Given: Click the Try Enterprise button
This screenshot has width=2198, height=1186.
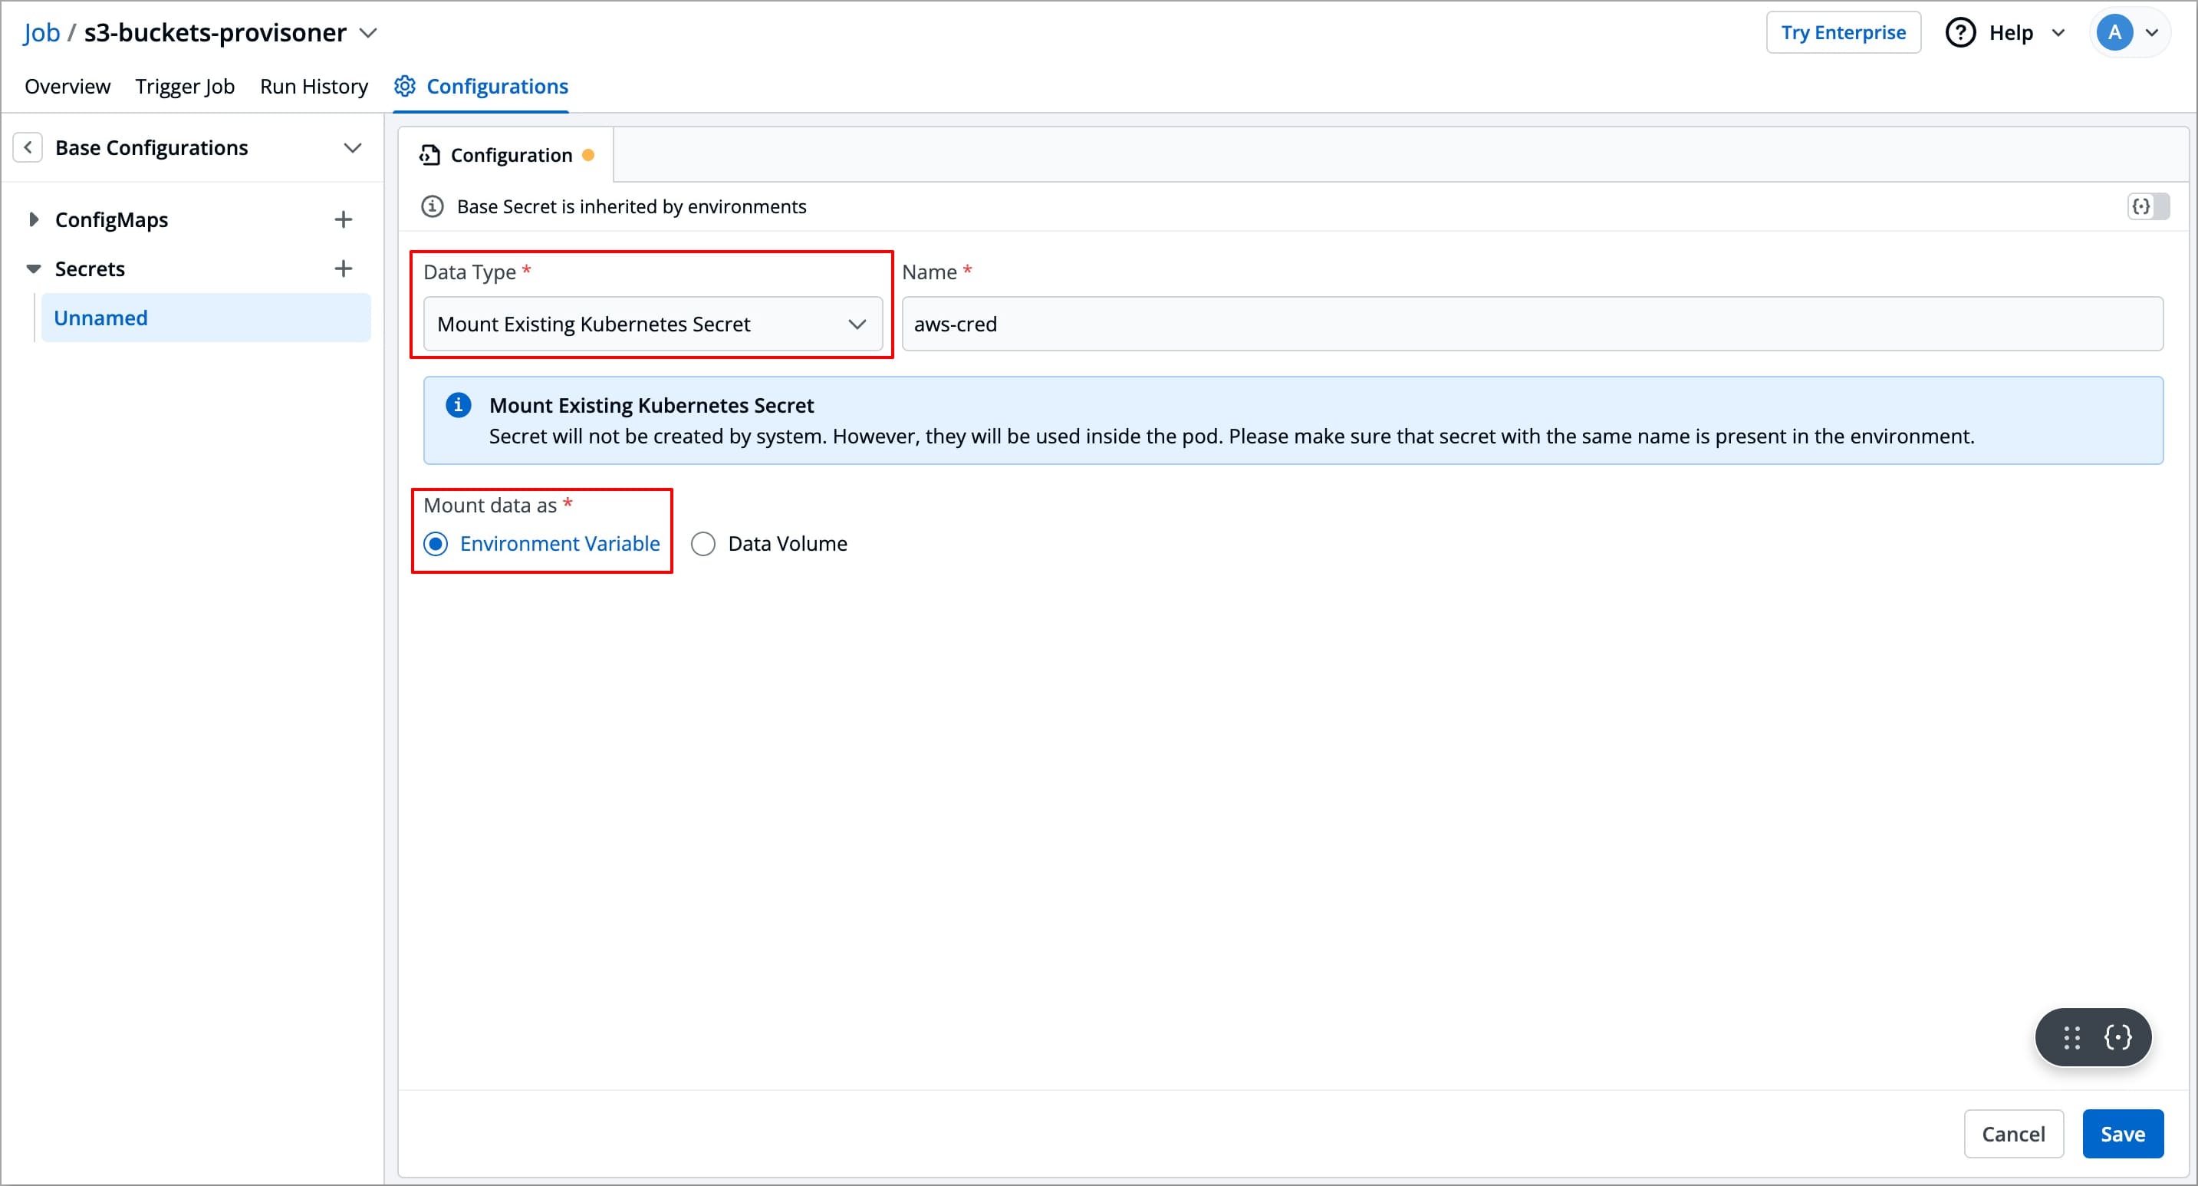Looking at the screenshot, I should point(1843,31).
